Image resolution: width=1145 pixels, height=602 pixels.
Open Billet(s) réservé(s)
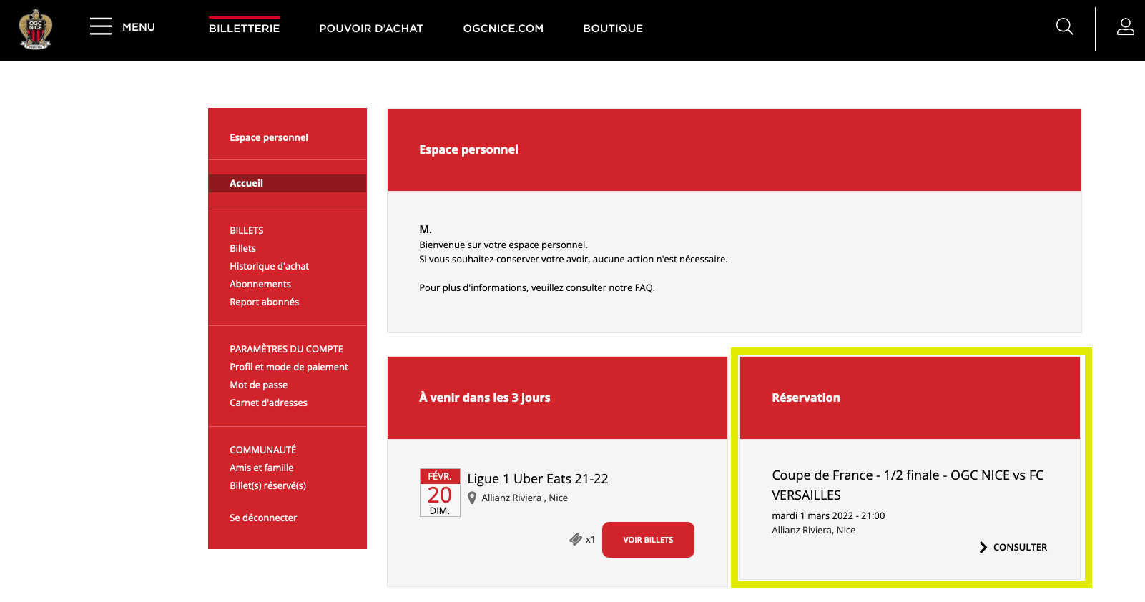coord(267,485)
